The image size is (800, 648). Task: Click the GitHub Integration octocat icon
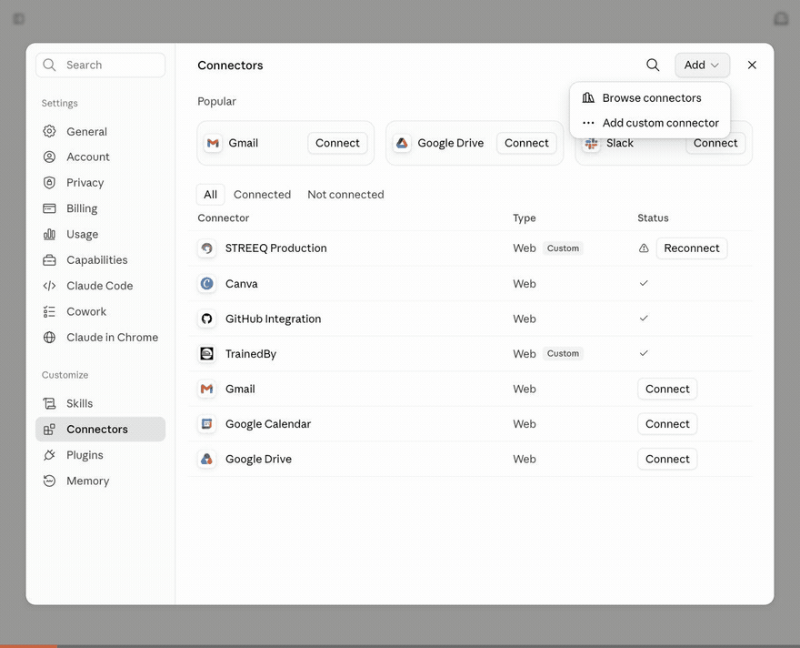(x=206, y=319)
